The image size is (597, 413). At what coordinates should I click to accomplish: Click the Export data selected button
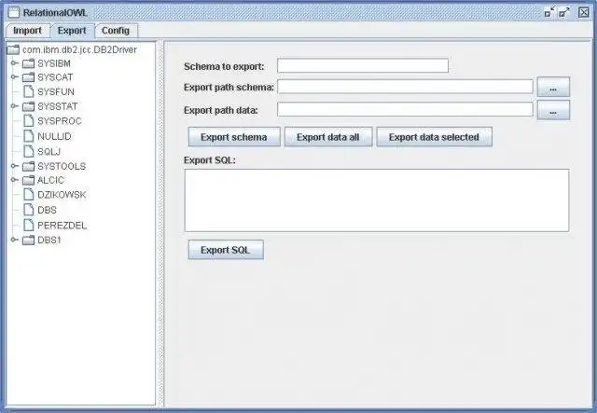(x=434, y=137)
